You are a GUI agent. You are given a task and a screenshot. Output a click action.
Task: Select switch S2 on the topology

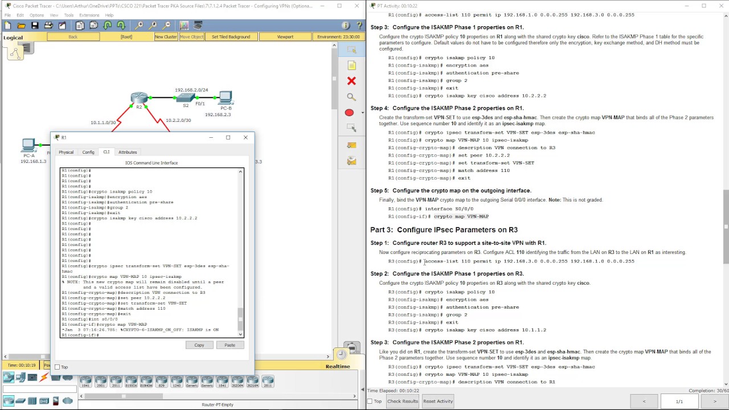pyautogui.click(x=186, y=99)
